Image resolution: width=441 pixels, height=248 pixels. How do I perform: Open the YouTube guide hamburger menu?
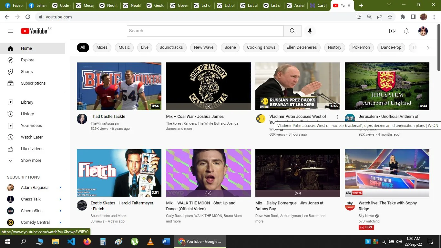point(10,31)
